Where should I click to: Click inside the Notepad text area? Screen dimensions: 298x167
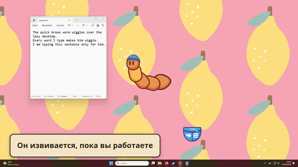point(68,61)
